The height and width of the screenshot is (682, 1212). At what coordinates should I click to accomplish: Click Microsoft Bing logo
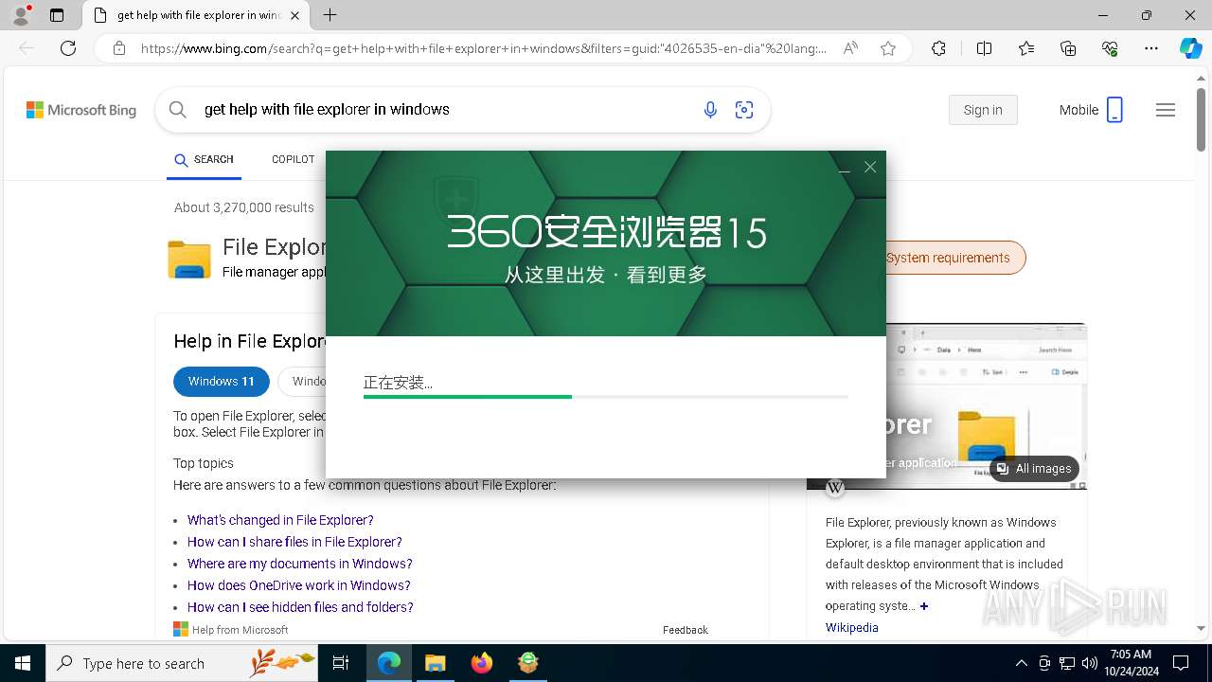click(x=81, y=110)
